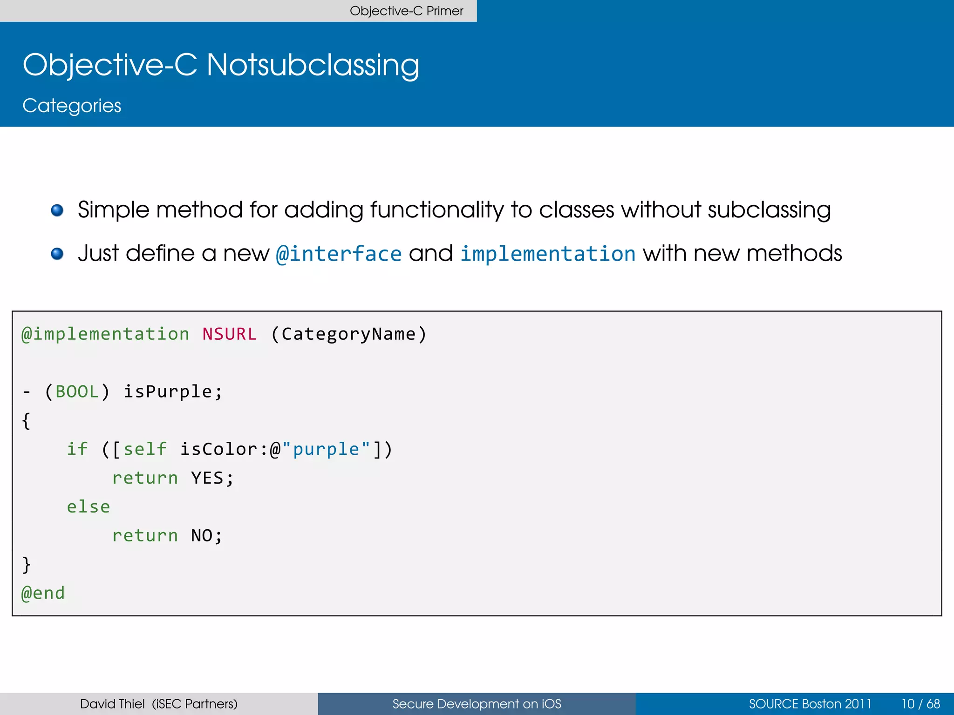Click the second blue bullet ball
This screenshot has height=715, width=954.
(x=57, y=254)
